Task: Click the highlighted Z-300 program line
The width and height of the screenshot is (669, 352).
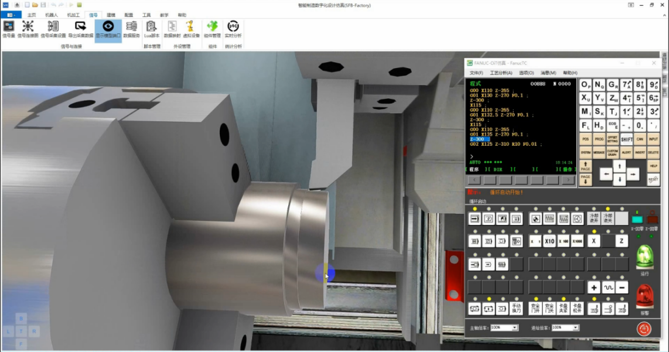Action: (x=480, y=139)
